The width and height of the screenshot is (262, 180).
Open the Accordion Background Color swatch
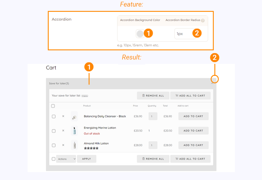[x=140, y=34]
